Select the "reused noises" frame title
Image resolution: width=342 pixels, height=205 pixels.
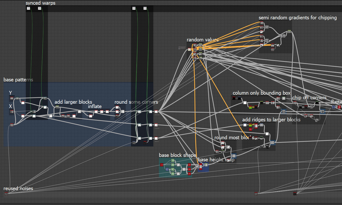18,188
